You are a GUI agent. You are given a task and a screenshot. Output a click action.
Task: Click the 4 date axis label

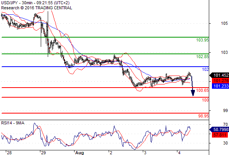point(179,153)
